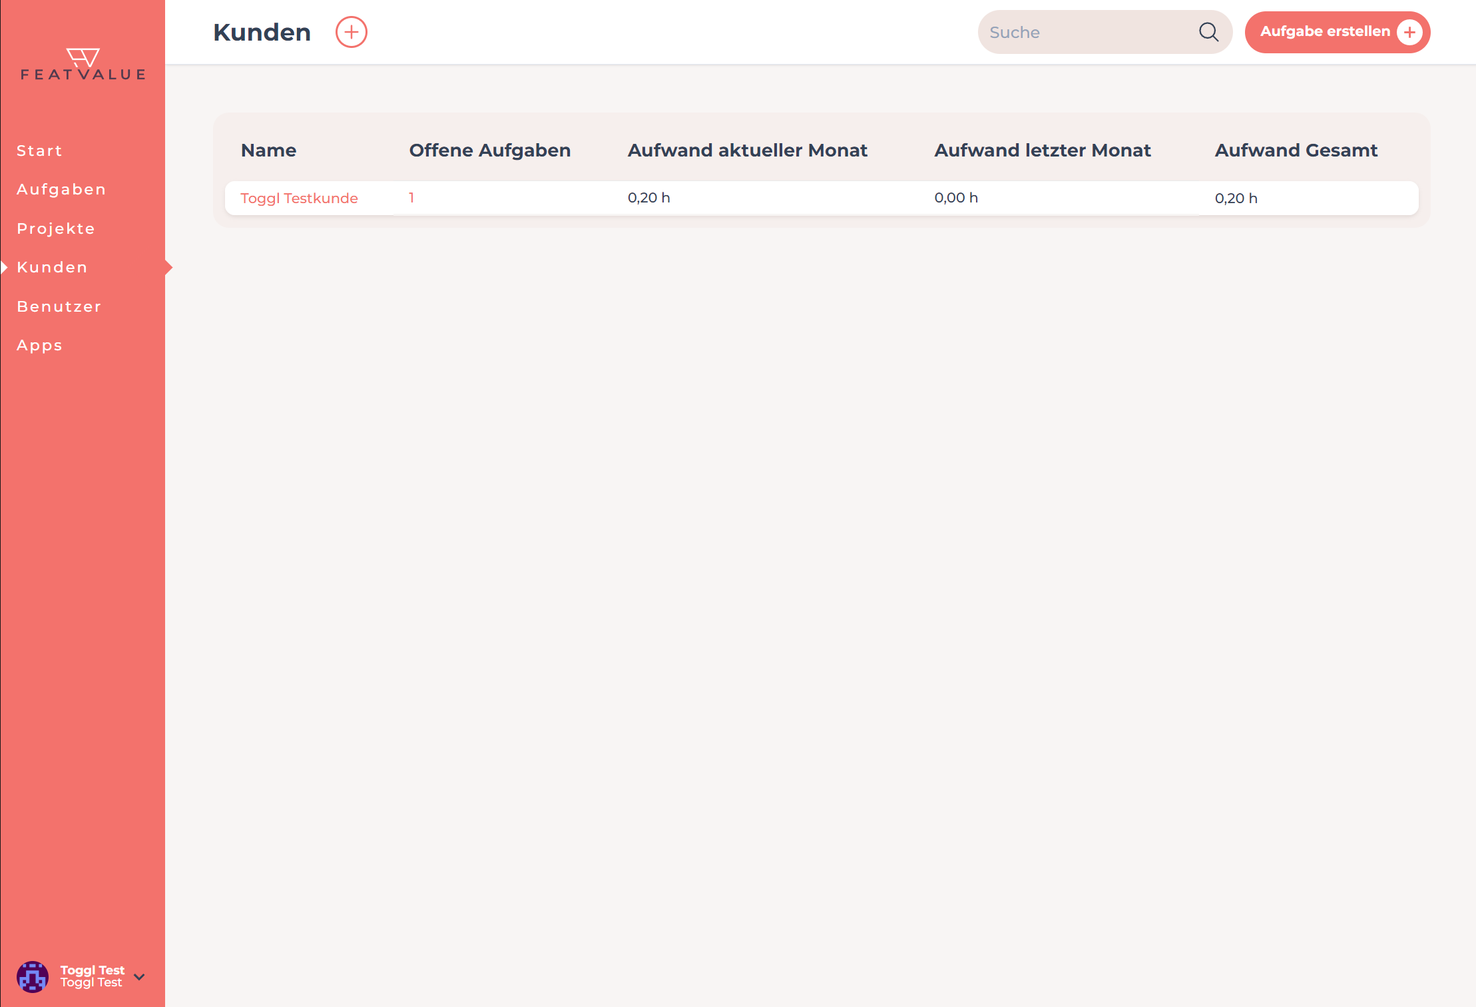The image size is (1476, 1007).
Task: Click the Aufgabe erstellen button
Action: (x=1337, y=31)
